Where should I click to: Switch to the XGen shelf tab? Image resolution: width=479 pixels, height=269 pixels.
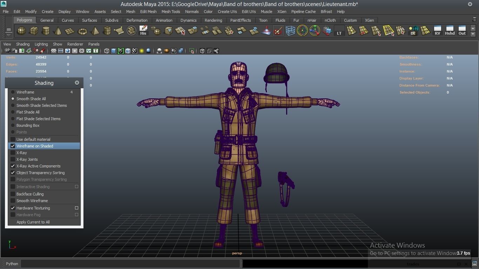pos(369,20)
